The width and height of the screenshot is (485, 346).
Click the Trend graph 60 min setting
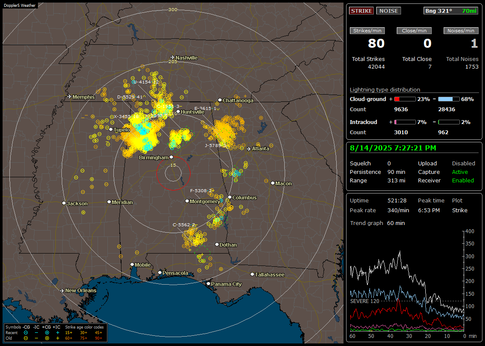396,223
